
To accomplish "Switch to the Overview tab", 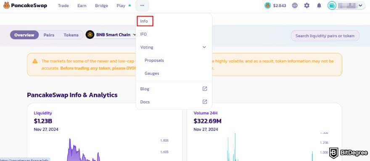I will (x=24, y=35).
